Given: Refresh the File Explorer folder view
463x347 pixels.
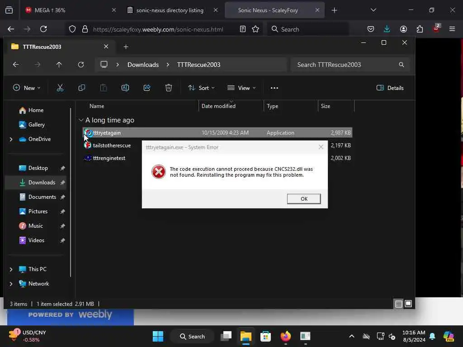Looking at the screenshot, I should [81, 65].
